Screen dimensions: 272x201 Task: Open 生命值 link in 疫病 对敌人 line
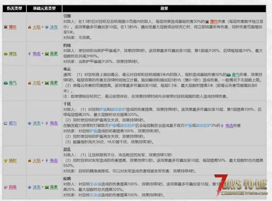coord(95,184)
